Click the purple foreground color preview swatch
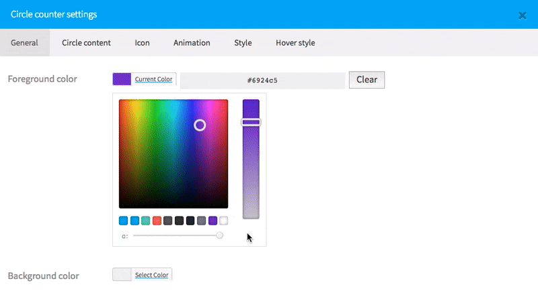This screenshot has height=297, width=538. pyautogui.click(x=122, y=79)
